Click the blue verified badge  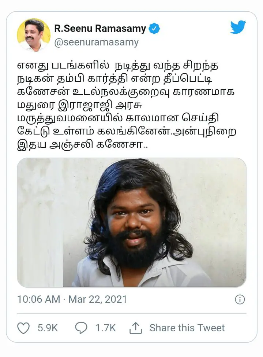tap(154, 29)
